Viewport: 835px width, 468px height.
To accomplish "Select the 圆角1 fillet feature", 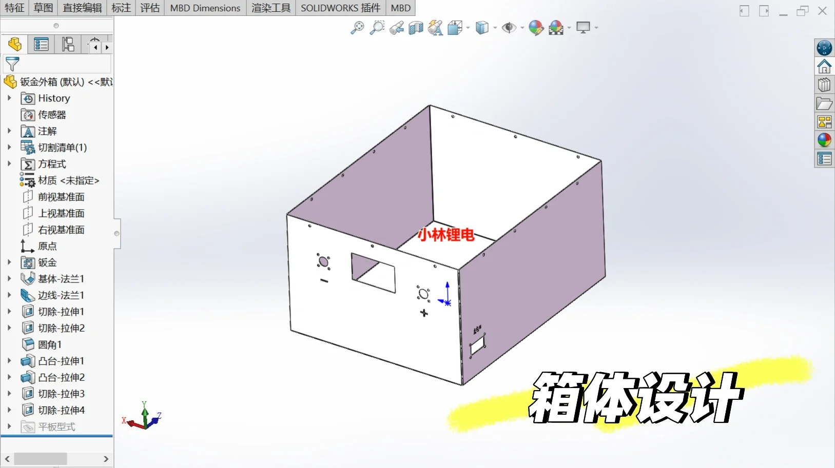I will pos(42,344).
